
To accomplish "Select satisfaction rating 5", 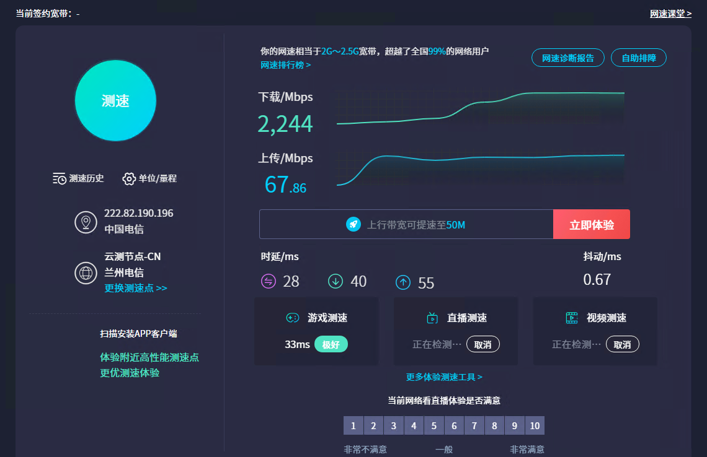I will [x=434, y=425].
